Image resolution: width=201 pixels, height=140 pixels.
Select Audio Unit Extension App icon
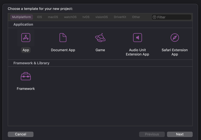pos(137,38)
